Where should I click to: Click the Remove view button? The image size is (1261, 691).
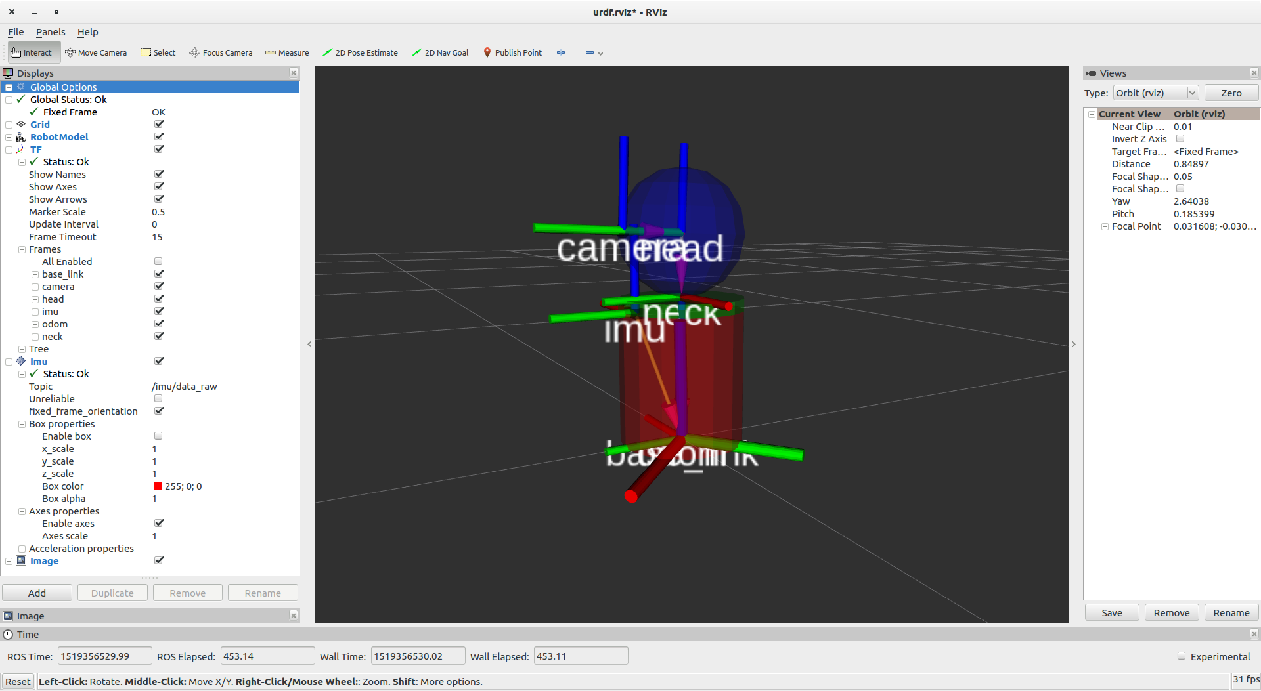(1172, 612)
